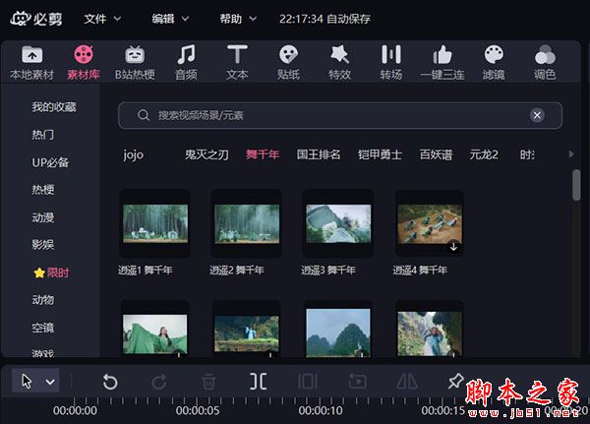This screenshot has width=590, height=424.
Task: Select the jojo tag
Action: click(133, 154)
